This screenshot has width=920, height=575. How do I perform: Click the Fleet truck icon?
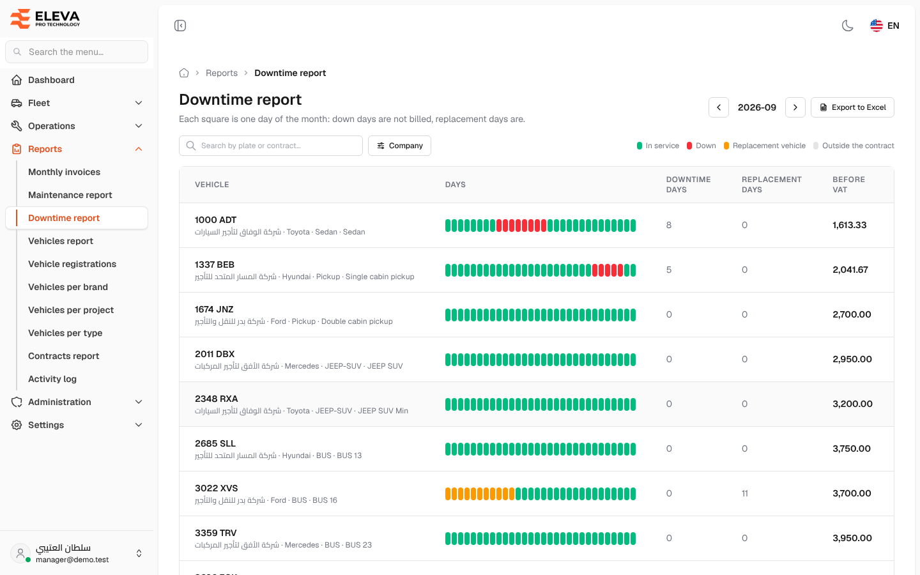pyautogui.click(x=17, y=103)
